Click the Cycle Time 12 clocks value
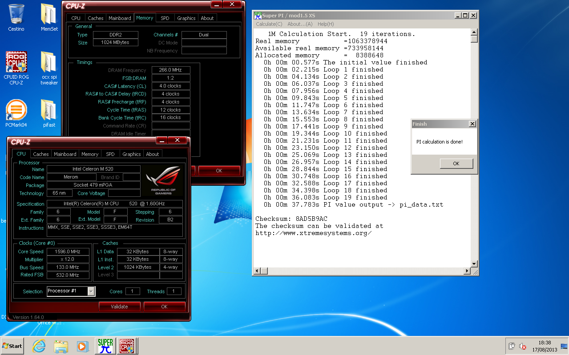The width and height of the screenshot is (569, 355). pos(171,110)
